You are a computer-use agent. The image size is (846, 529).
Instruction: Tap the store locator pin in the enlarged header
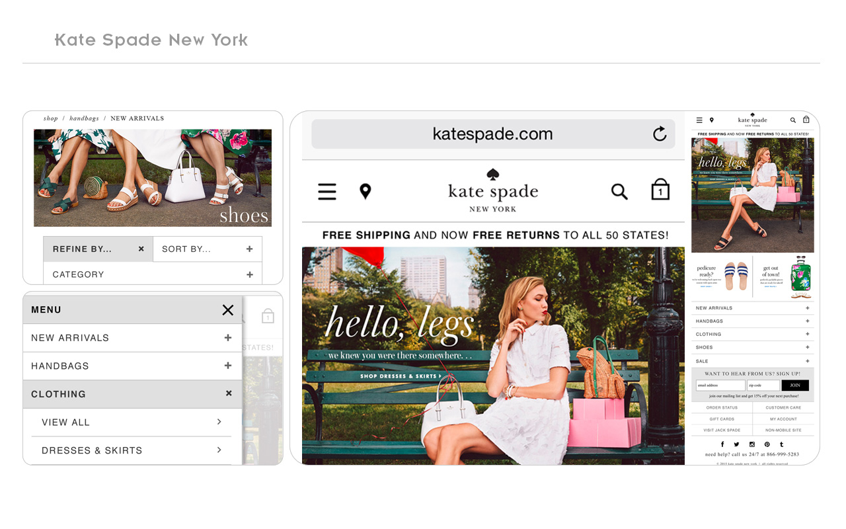365,192
